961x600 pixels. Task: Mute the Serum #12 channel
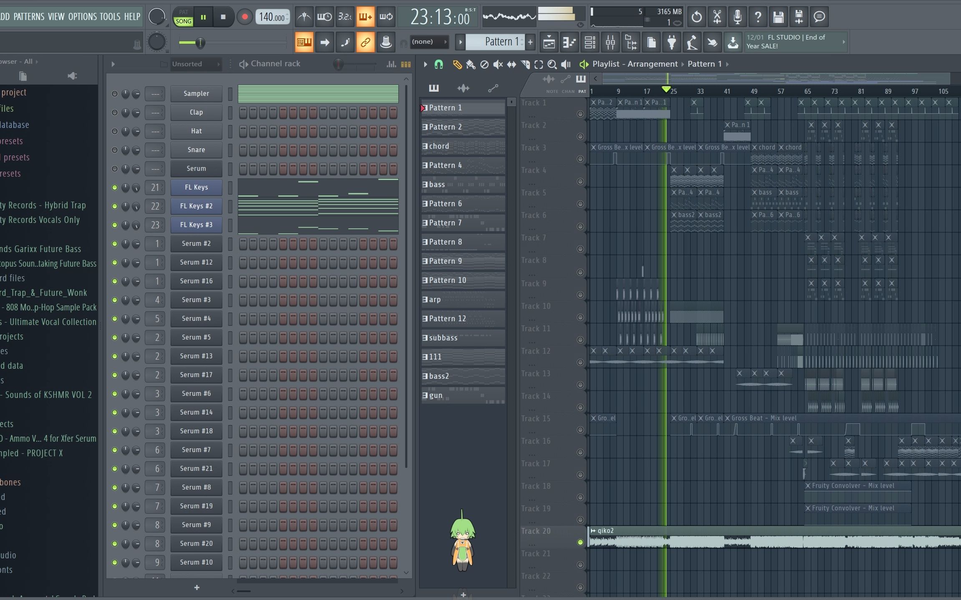tap(115, 262)
